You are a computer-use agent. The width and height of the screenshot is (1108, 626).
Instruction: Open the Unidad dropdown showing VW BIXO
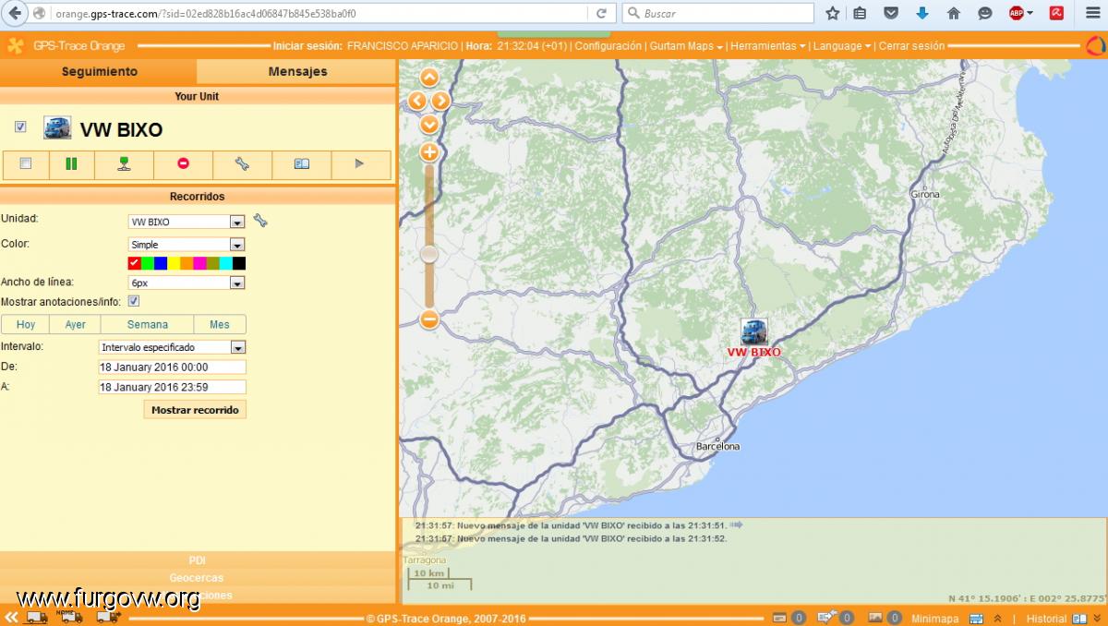click(186, 222)
